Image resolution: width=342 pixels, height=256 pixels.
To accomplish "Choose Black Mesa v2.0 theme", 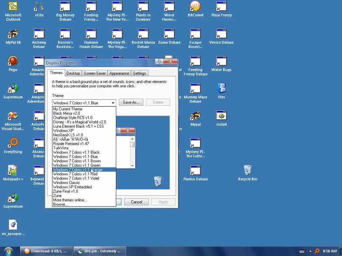I will pos(84,113).
